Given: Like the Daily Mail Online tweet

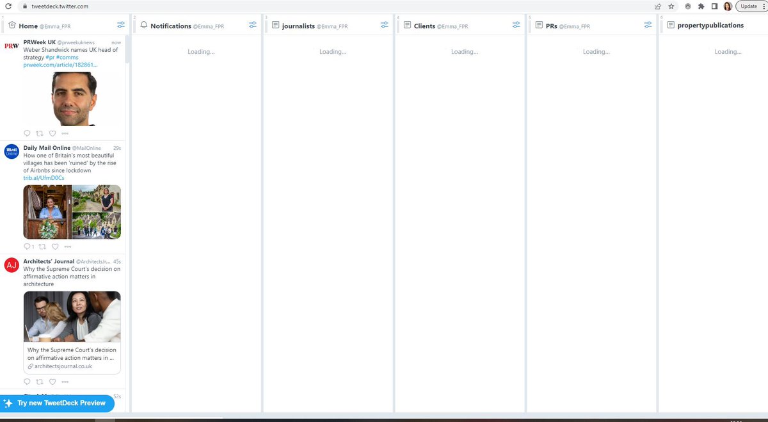Looking at the screenshot, I should pyautogui.click(x=55, y=246).
